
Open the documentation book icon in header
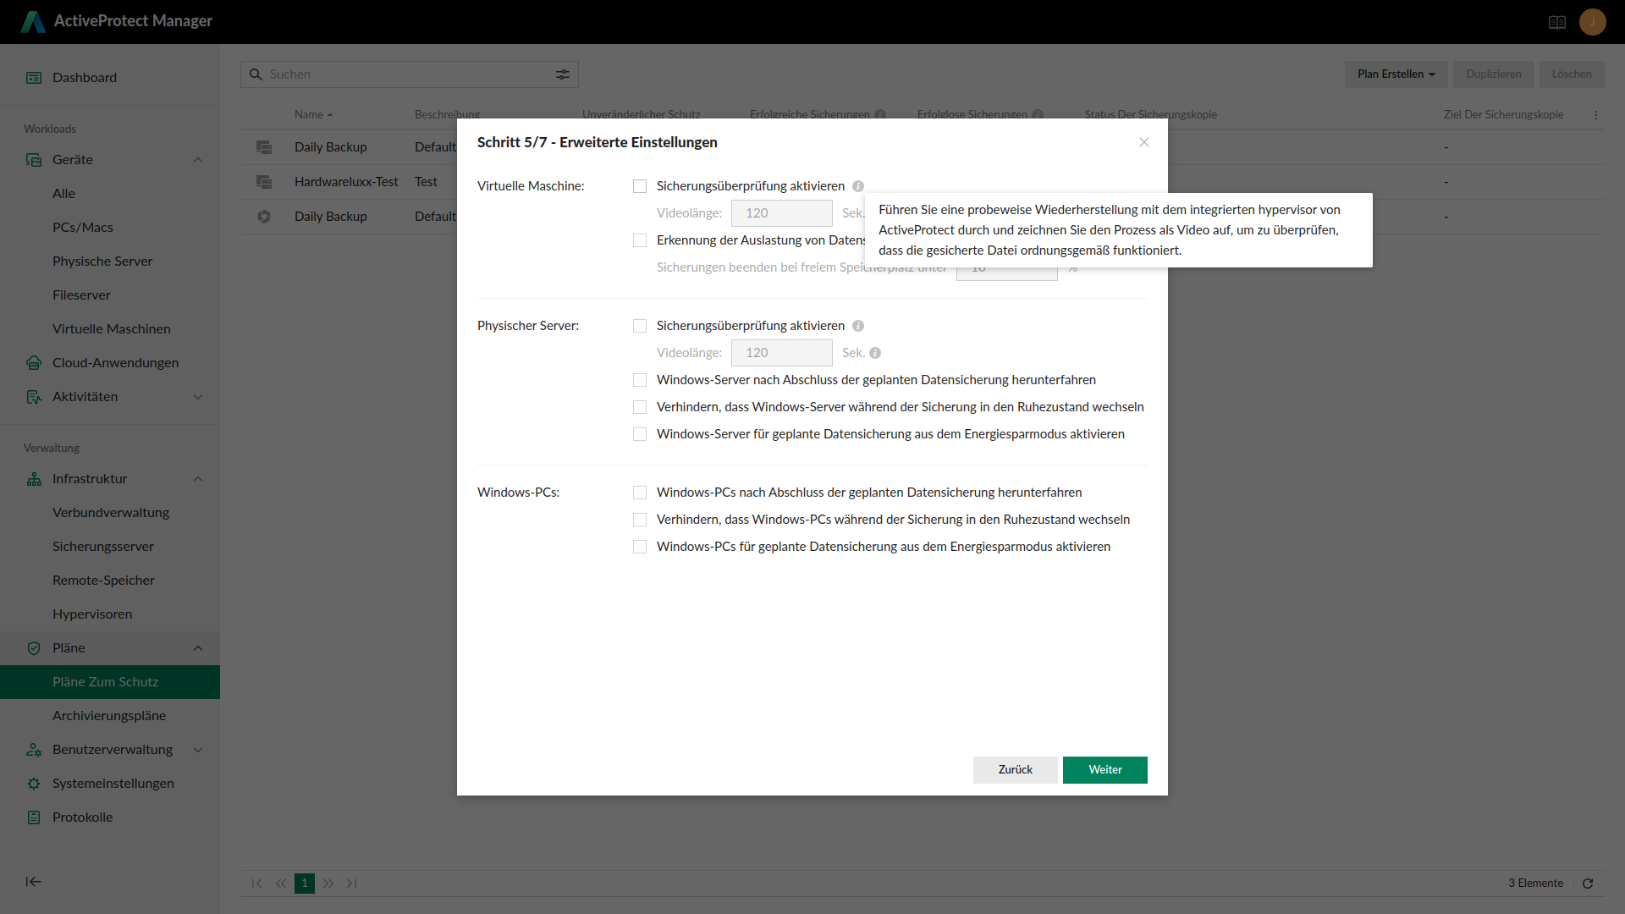[1557, 22]
